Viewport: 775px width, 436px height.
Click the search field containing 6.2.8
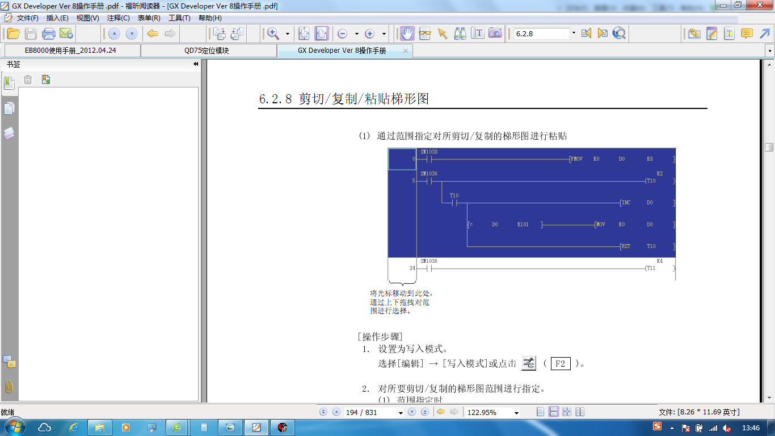[x=540, y=33]
